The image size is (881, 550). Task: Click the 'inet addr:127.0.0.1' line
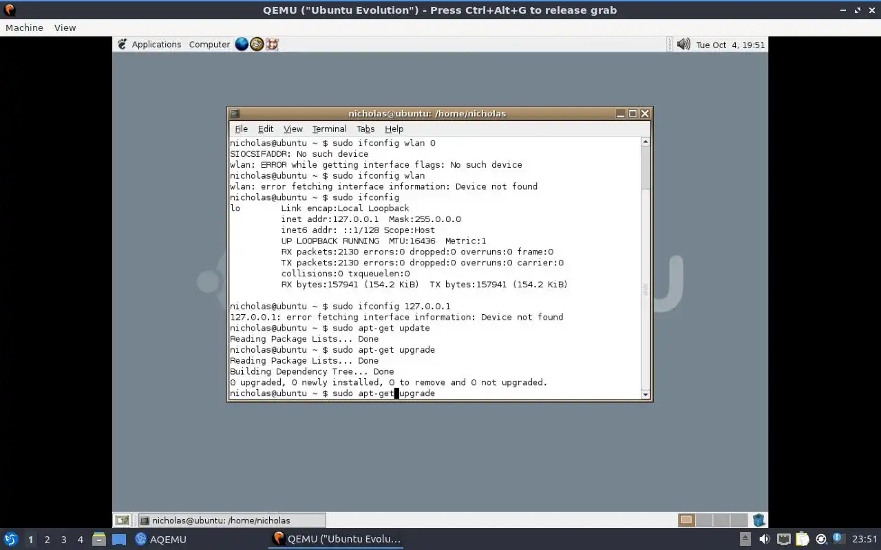click(x=371, y=219)
